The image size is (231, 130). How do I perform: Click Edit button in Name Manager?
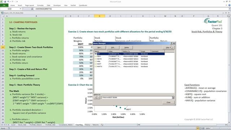coord(113,47)
